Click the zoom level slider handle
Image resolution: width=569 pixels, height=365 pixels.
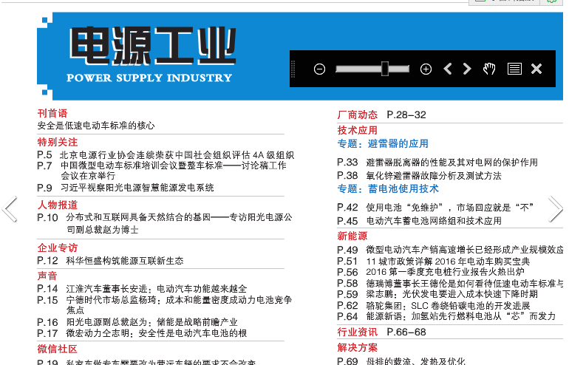[385, 69]
